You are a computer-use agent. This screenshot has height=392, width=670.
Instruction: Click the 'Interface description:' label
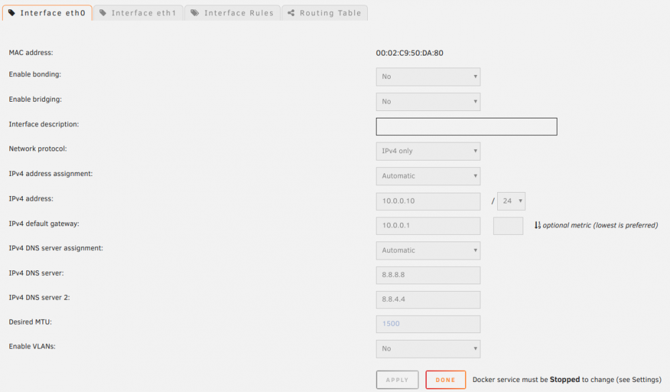click(x=44, y=124)
